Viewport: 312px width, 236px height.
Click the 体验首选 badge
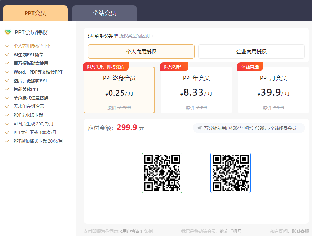[250, 67]
